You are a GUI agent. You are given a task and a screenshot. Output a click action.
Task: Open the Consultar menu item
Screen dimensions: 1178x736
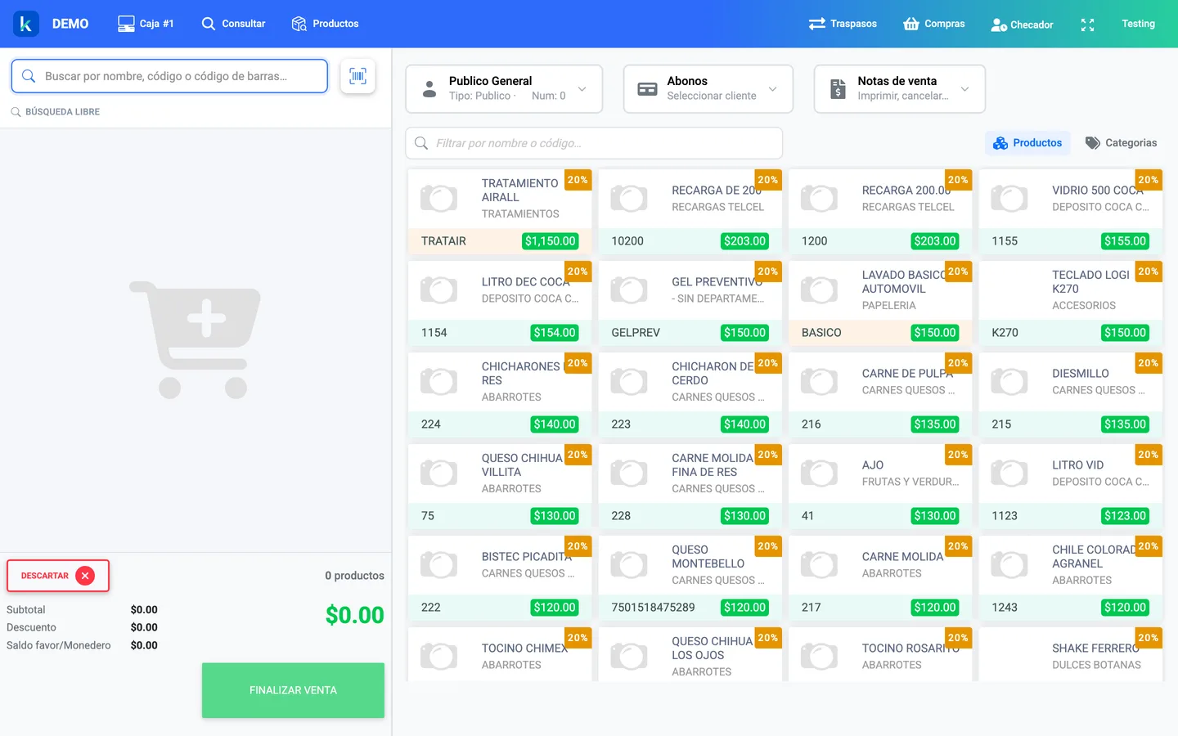[x=234, y=24]
